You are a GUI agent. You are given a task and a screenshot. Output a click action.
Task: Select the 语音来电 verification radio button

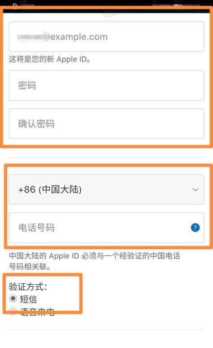[13, 311]
